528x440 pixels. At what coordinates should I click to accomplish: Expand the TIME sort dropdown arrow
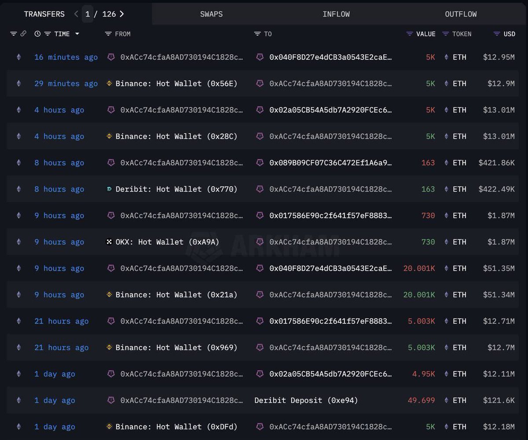[x=77, y=34]
